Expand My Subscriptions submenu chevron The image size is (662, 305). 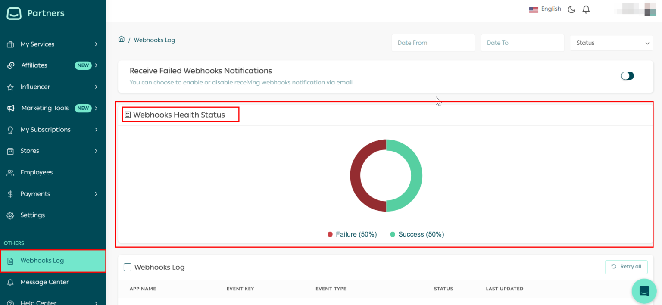(x=96, y=130)
